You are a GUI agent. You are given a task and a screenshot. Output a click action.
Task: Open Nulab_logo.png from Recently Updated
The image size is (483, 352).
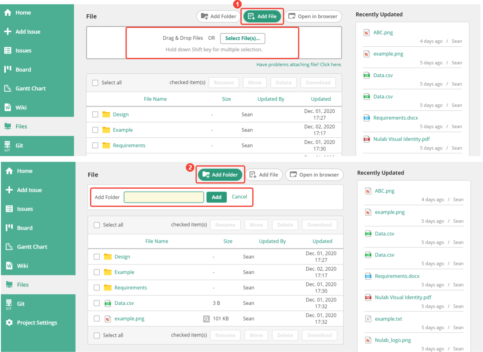[393, 340]
